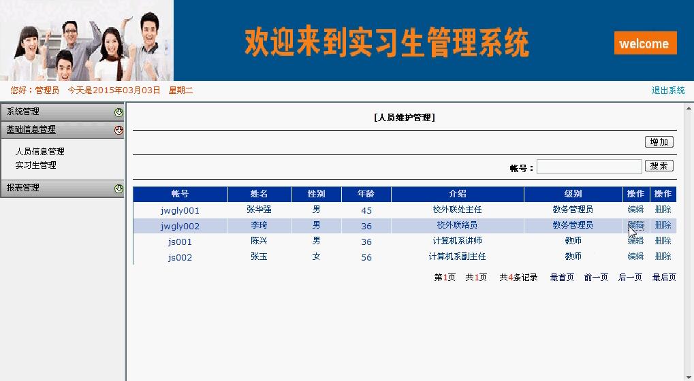
Task: Focus the 帐号 search input field
Action: 589,167
